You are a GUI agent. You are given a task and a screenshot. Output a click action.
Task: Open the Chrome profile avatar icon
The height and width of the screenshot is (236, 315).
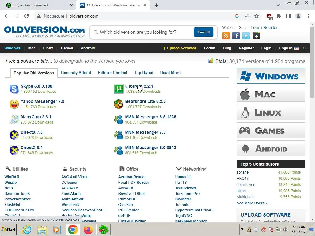[298, 16]
